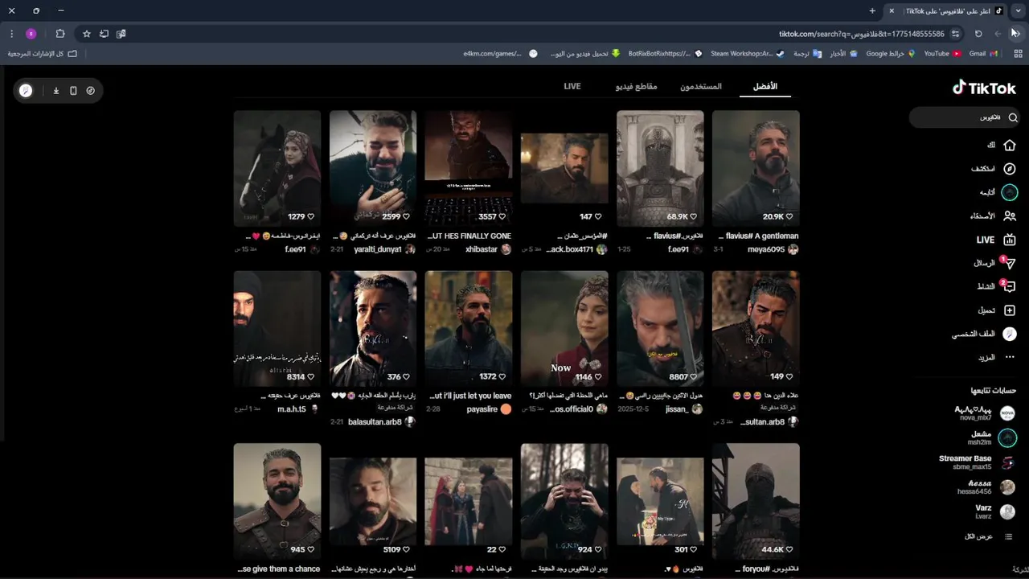Open the jissan_ username link

tap(677, 409)
